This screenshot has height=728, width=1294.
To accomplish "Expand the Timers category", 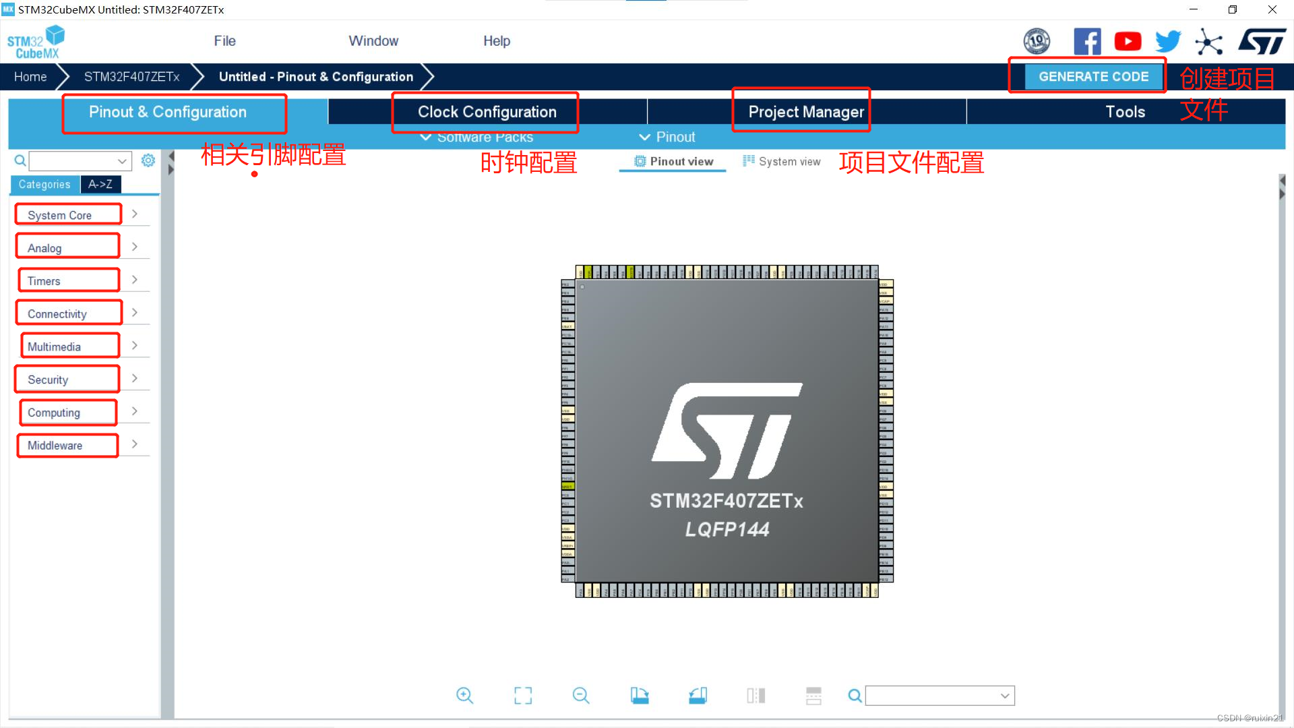I will pos(135,280).
